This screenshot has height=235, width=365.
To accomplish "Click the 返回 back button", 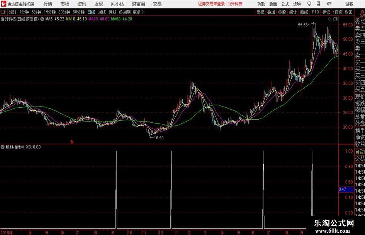I will 348,12.
